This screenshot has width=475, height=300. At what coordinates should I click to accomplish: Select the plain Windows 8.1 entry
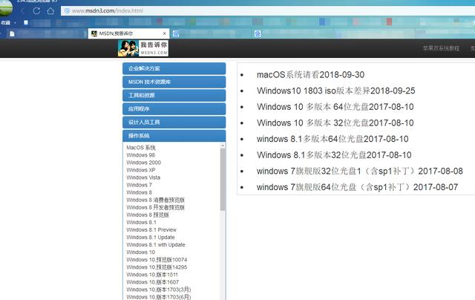[142, 223]
